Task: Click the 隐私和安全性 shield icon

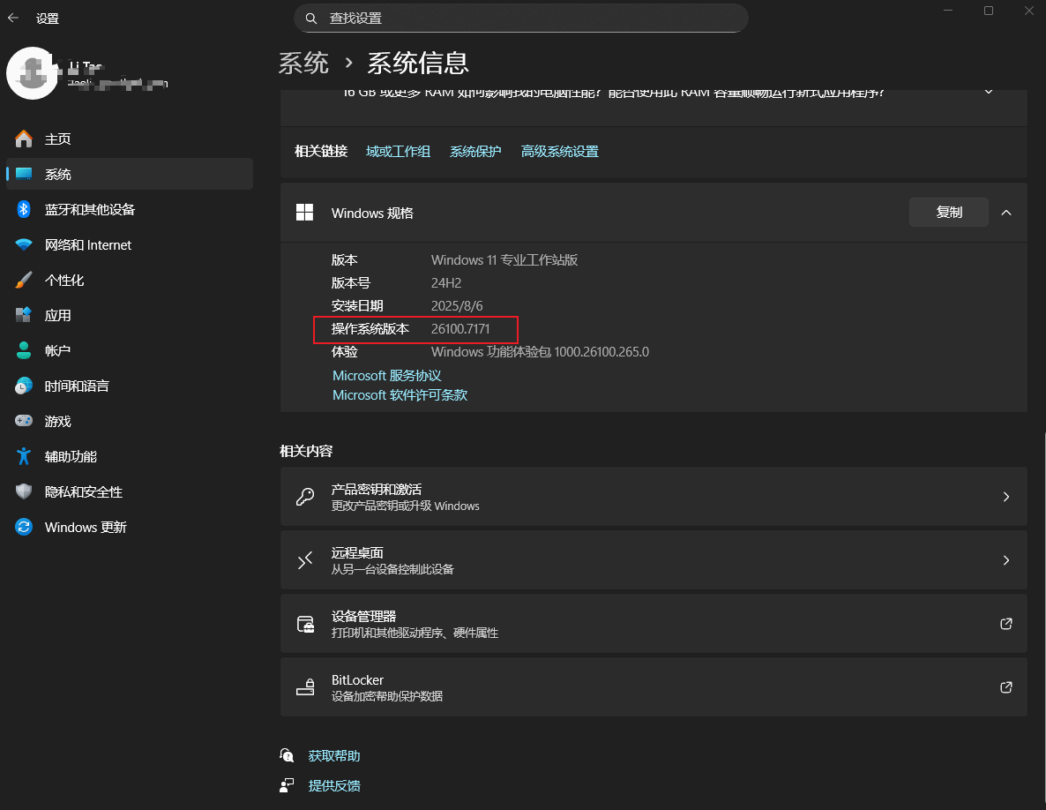Action: tap(23, 491)
